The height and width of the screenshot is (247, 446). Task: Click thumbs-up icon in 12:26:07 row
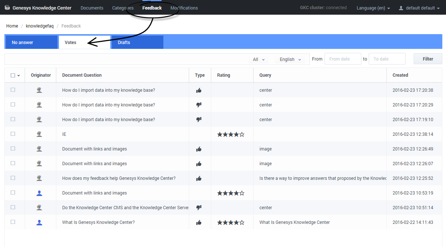(x=199, y=164)
